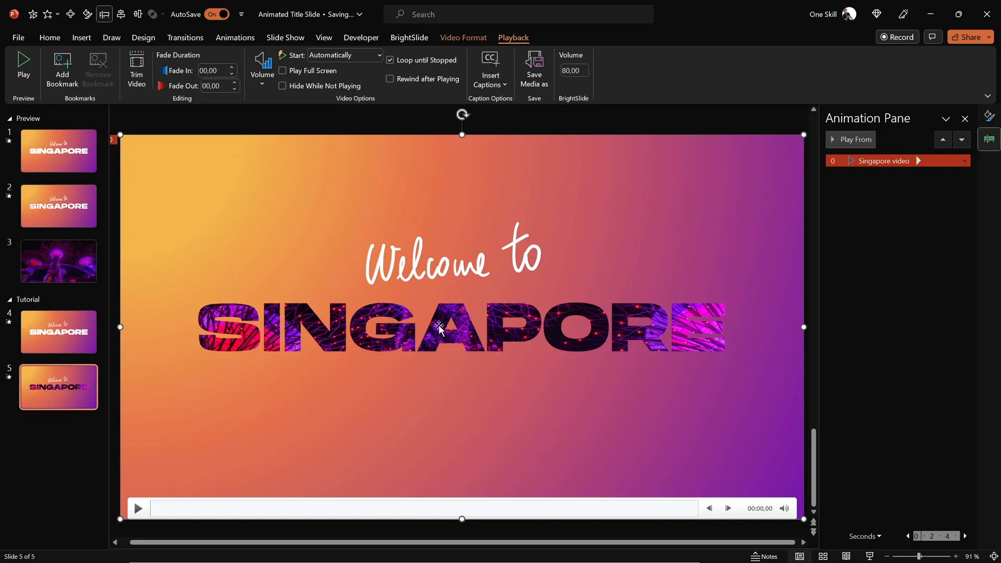The image size is (1001, 563).
Task: Click the Record button
Action: pos(898,36)
